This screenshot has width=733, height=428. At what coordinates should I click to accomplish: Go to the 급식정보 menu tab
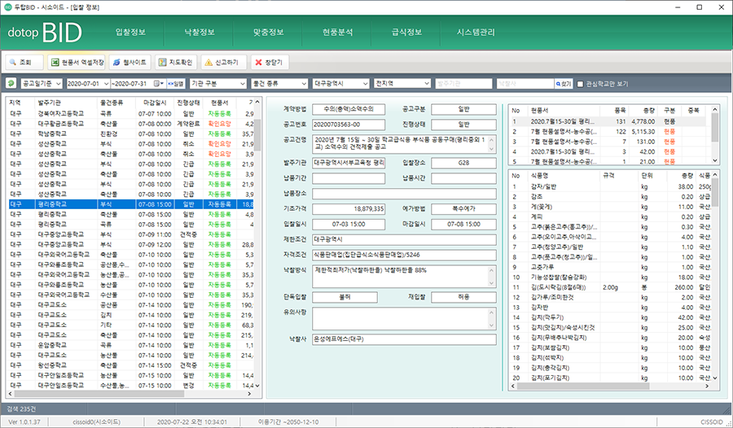407,33
